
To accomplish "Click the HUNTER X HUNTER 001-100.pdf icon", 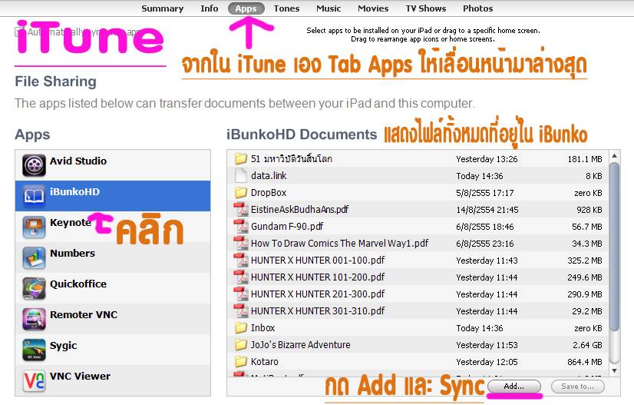I will point(241,260).
